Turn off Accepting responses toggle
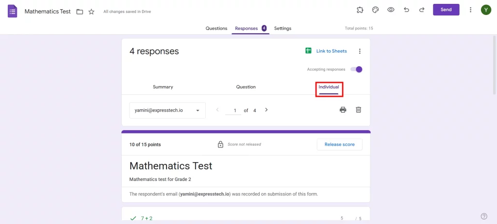Viewport: 497px width, 224px height. pos(356,70)
